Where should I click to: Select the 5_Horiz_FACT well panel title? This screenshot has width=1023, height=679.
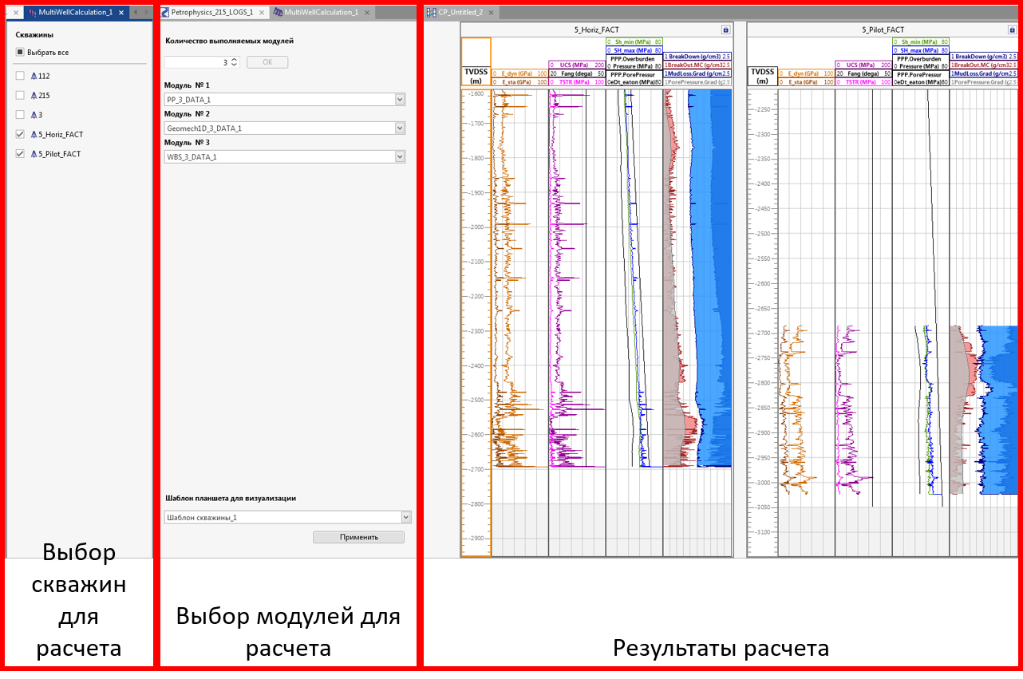[x=597, y=30]
